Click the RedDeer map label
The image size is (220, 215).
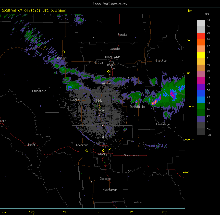point(112,65)
